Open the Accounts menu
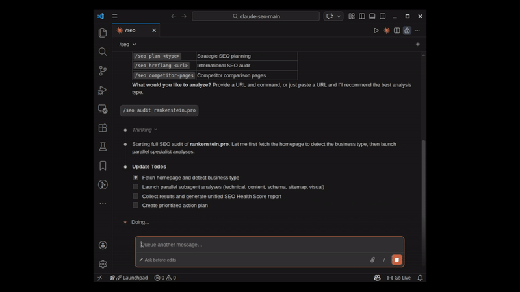The height and width of the screenshot is (292, 520). [103, 245]
